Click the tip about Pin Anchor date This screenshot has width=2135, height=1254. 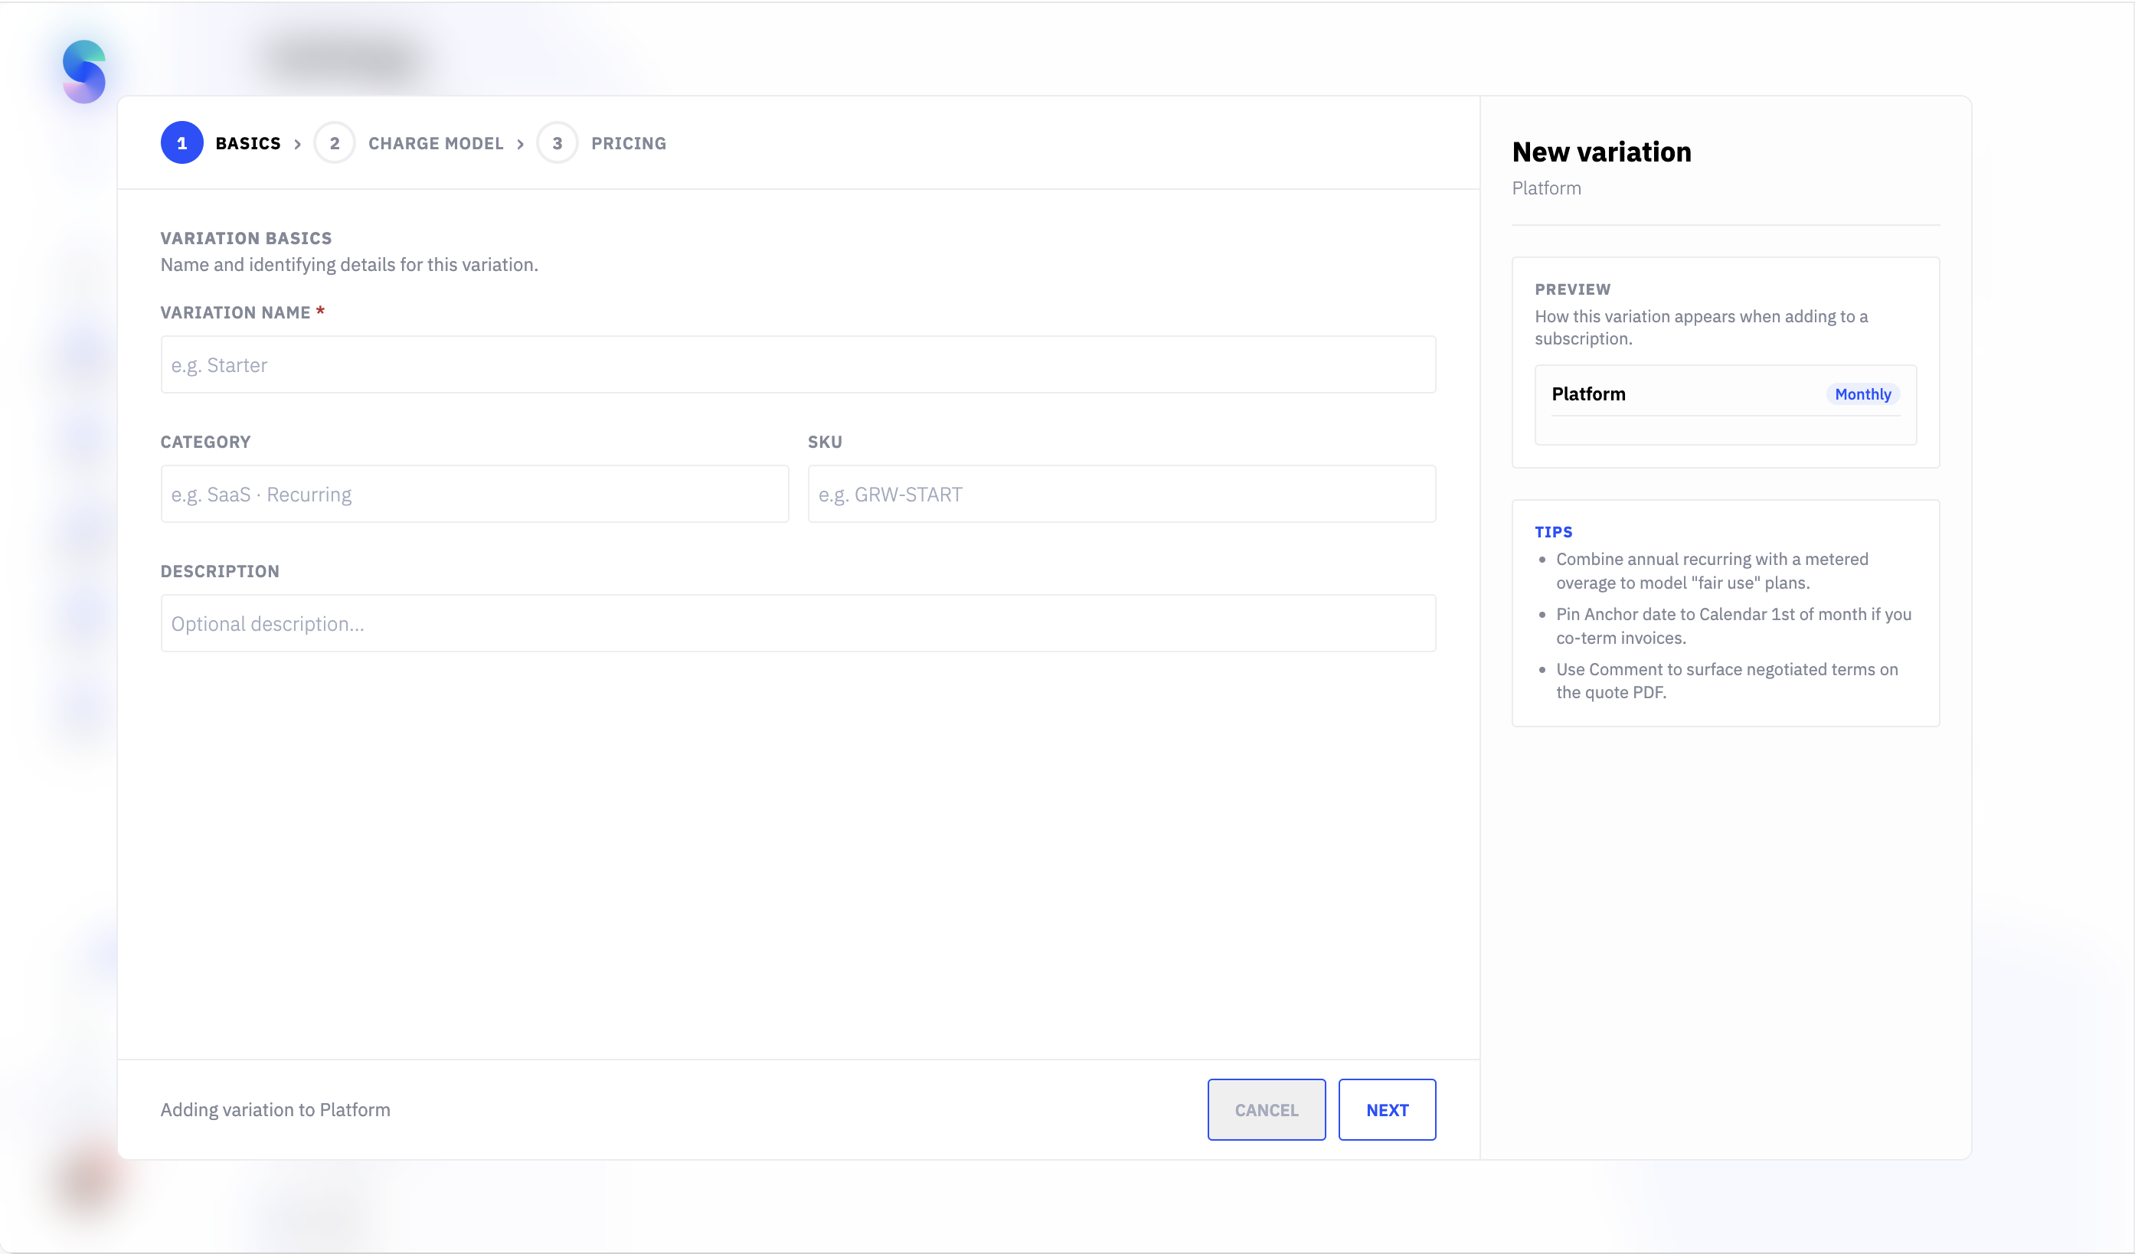pyautogui.click(x=1734, y=625)
